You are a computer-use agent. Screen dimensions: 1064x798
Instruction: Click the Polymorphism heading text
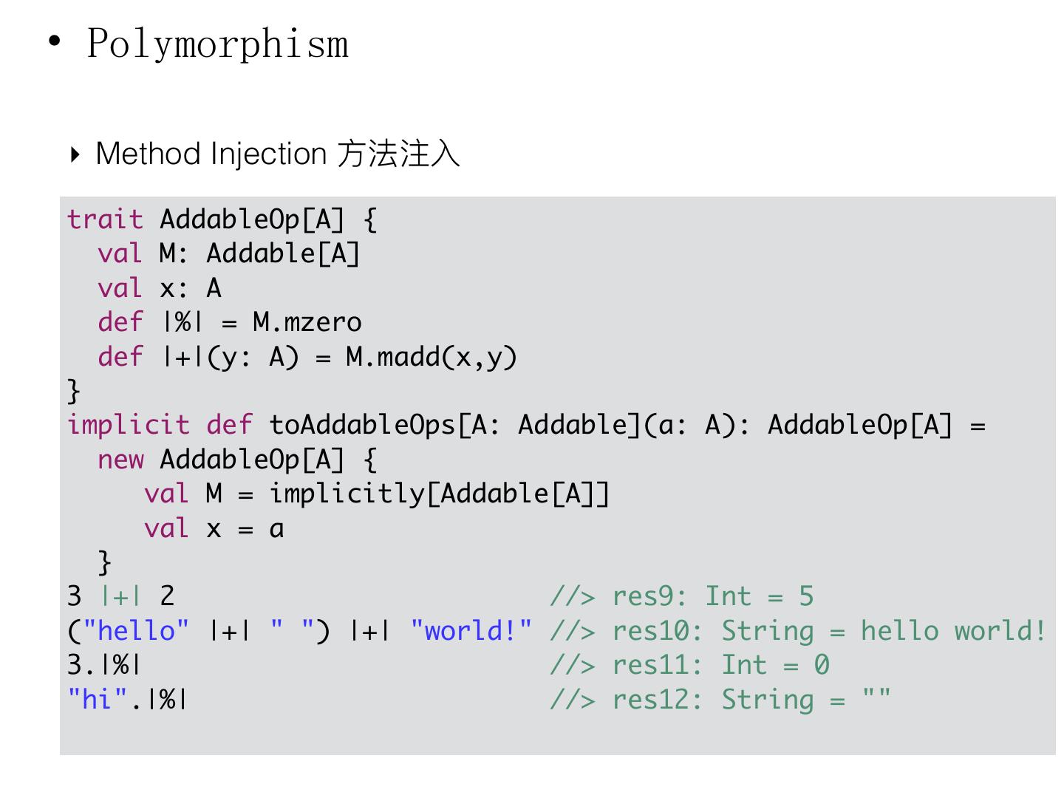pyautogui.click(x=217, y=43)
